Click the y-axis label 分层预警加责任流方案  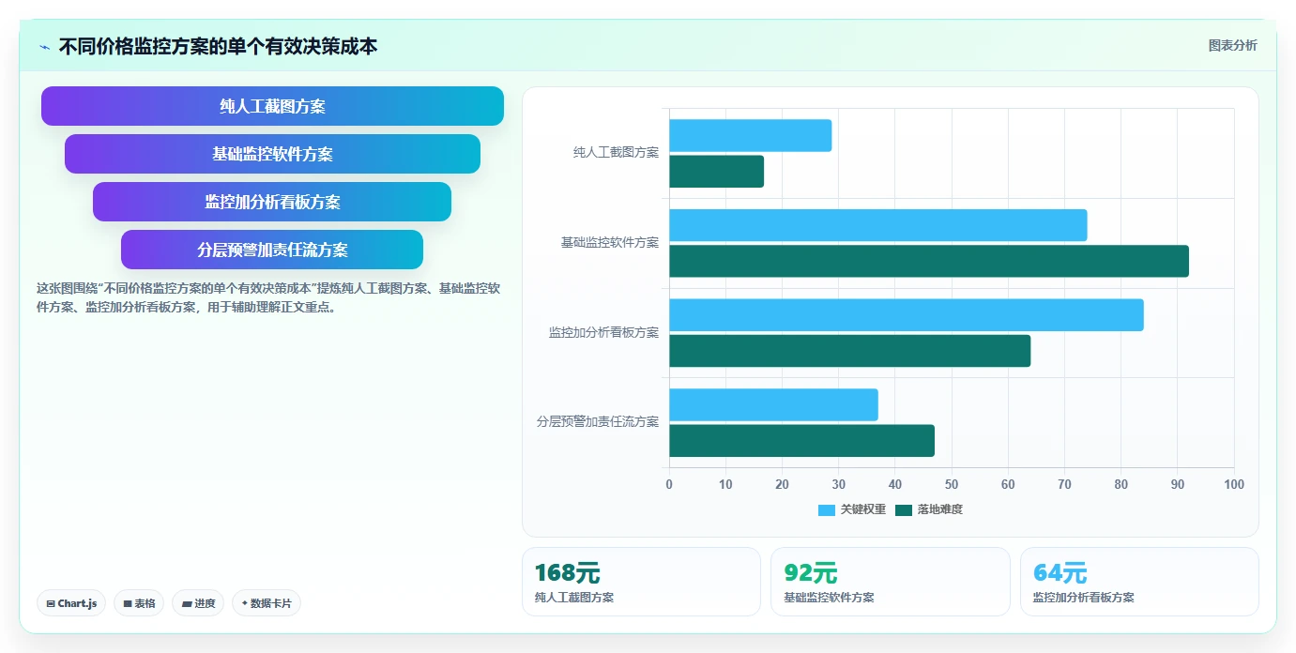pos(598,422)
